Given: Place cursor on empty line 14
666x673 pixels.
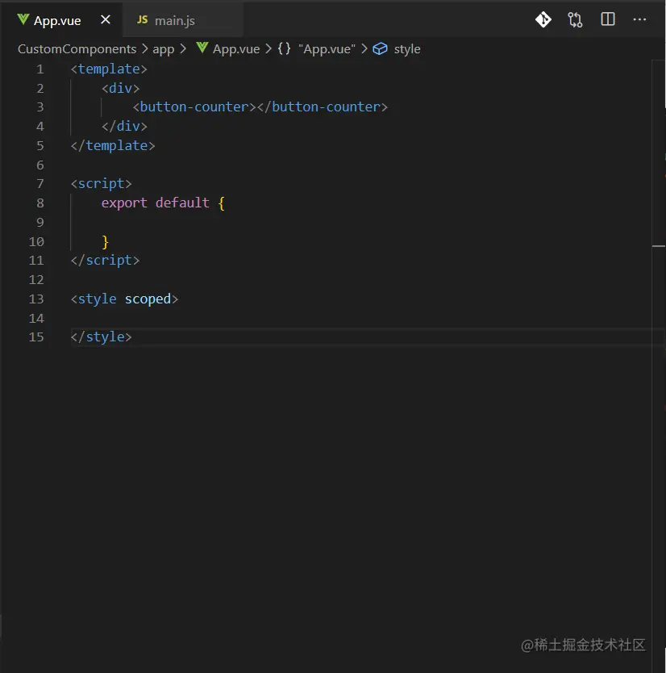Looking at the screenshot, I should [360, 318].
